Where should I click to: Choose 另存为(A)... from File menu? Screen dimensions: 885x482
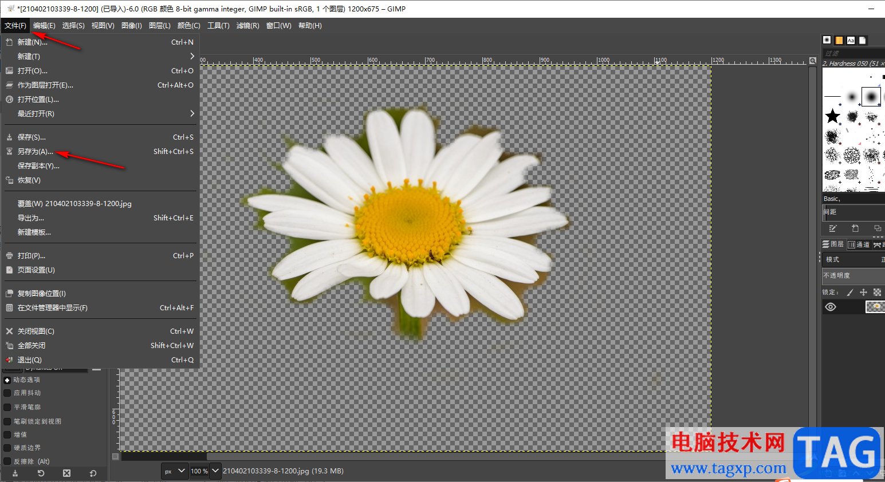tap(100, 151)
